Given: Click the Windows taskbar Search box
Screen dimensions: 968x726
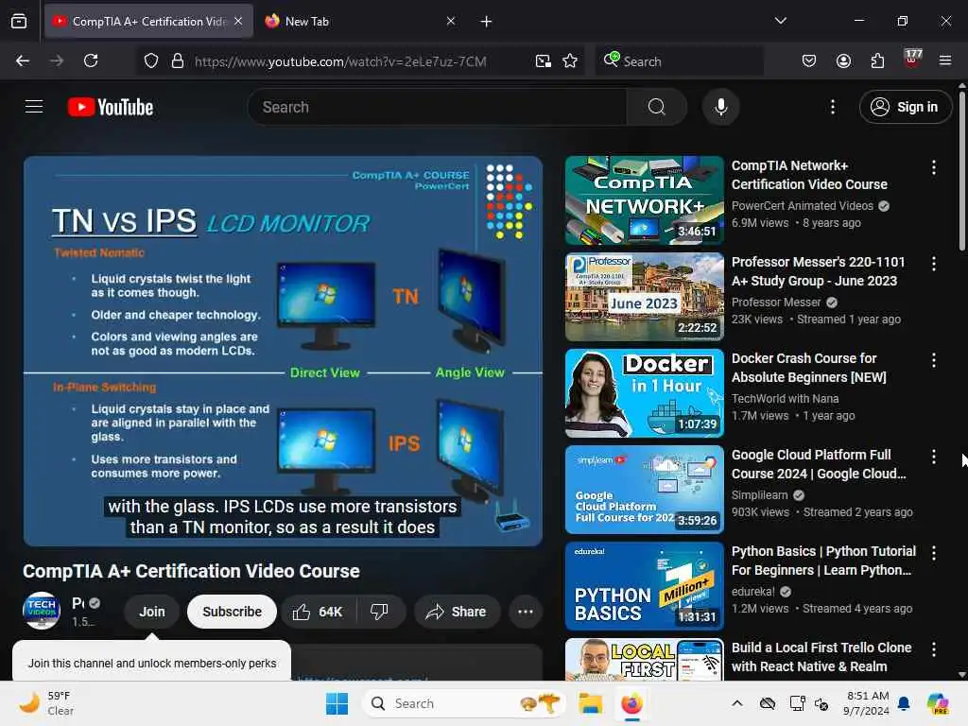Looking at the screenshot, I should [x=464, y=703].
